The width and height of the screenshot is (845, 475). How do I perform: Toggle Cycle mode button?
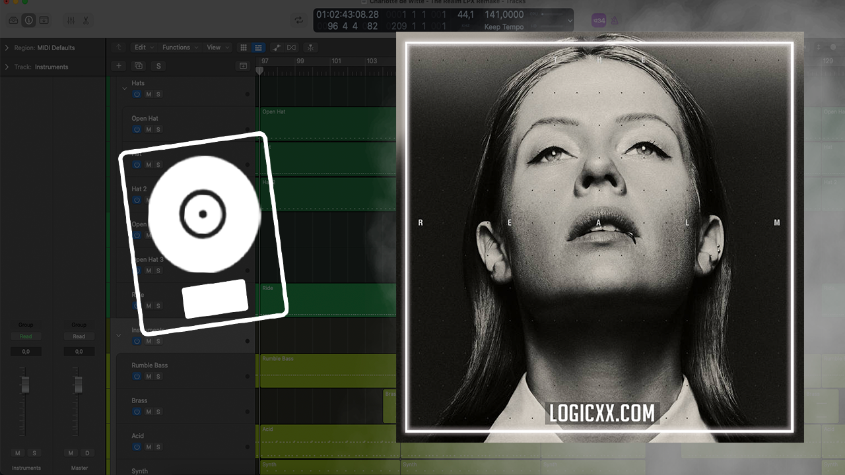point(299,20)
